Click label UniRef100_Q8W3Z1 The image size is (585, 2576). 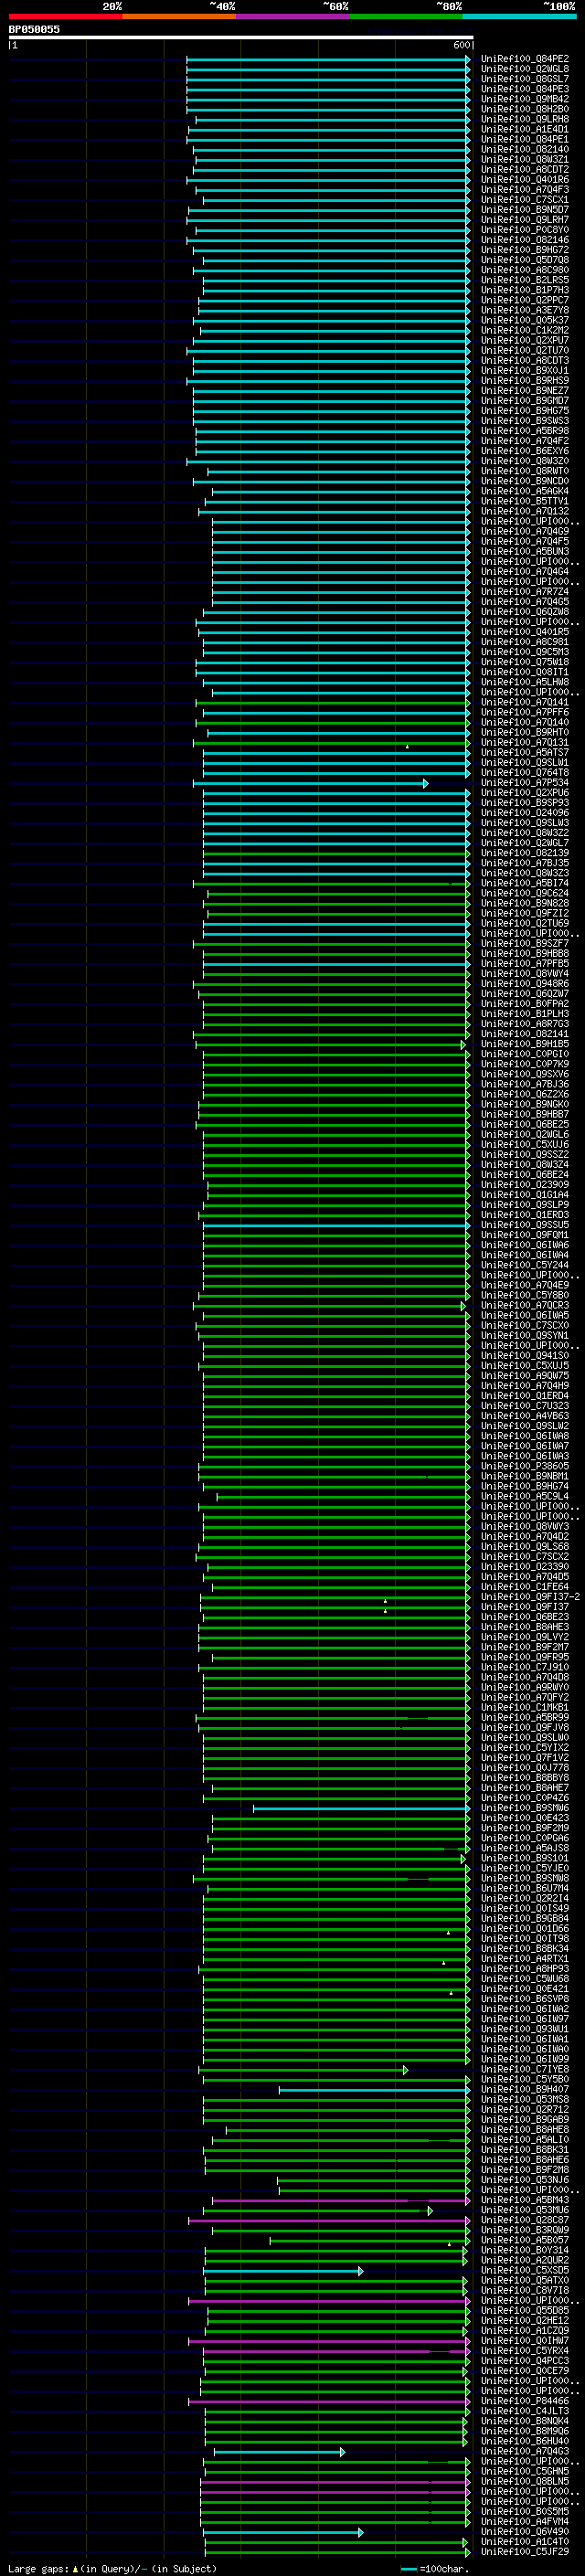tap(525, 159)
